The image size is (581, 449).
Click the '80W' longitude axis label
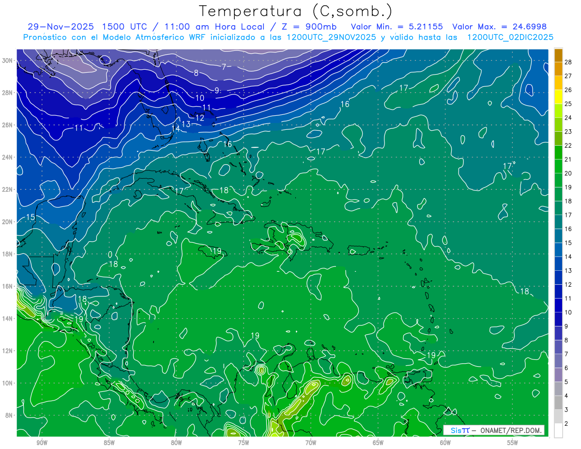(x=176, y=443)
